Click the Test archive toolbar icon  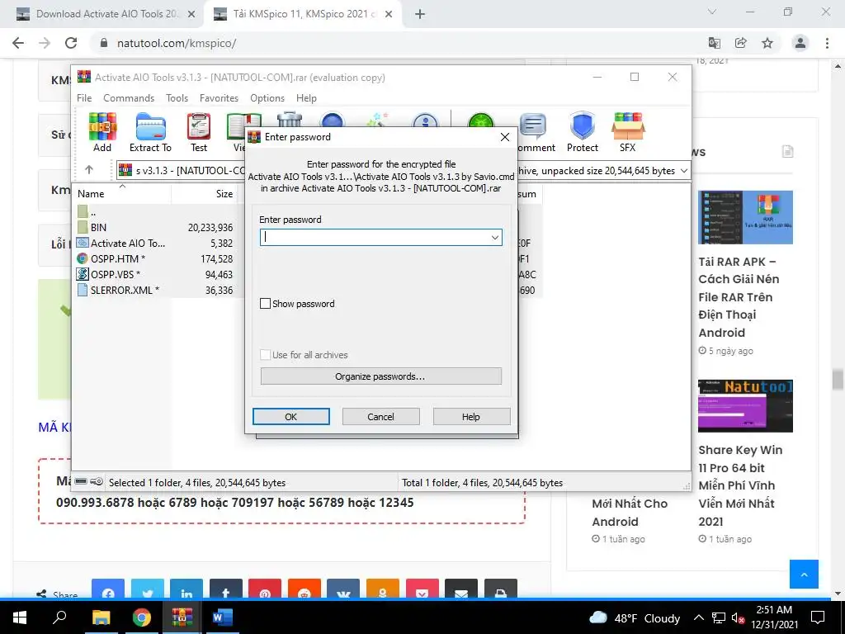click(198, 133)
